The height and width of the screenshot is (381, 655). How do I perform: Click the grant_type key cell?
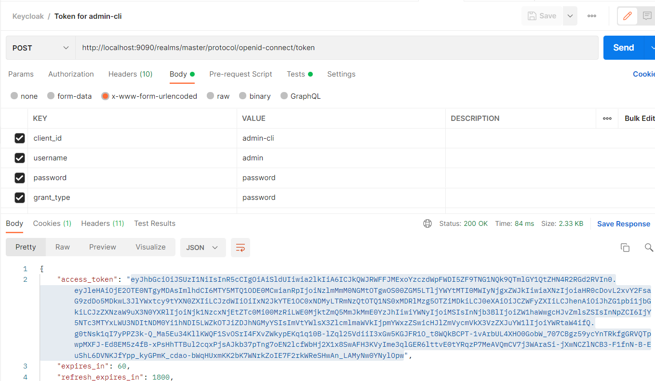tap(132, 197)
